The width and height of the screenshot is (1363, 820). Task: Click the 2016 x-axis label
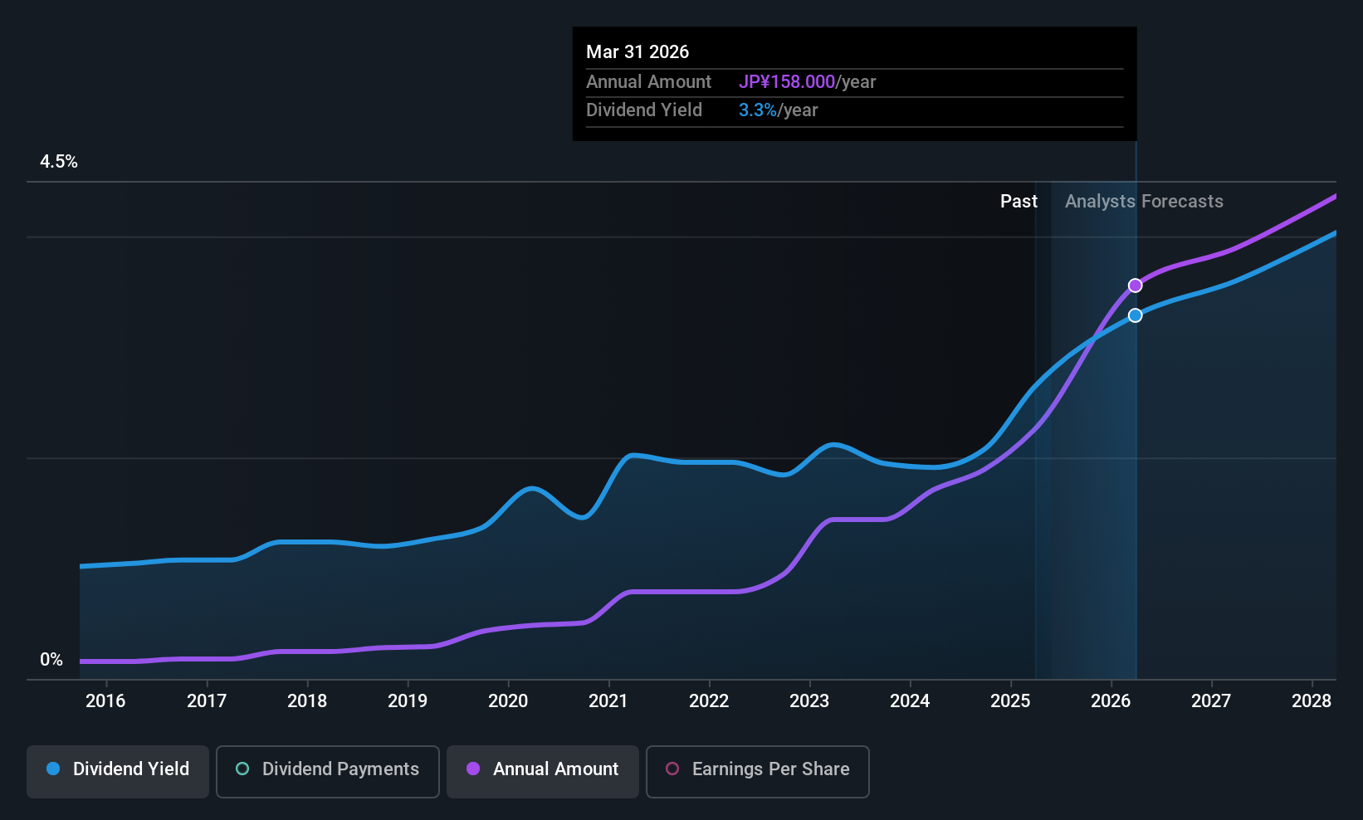105,700
